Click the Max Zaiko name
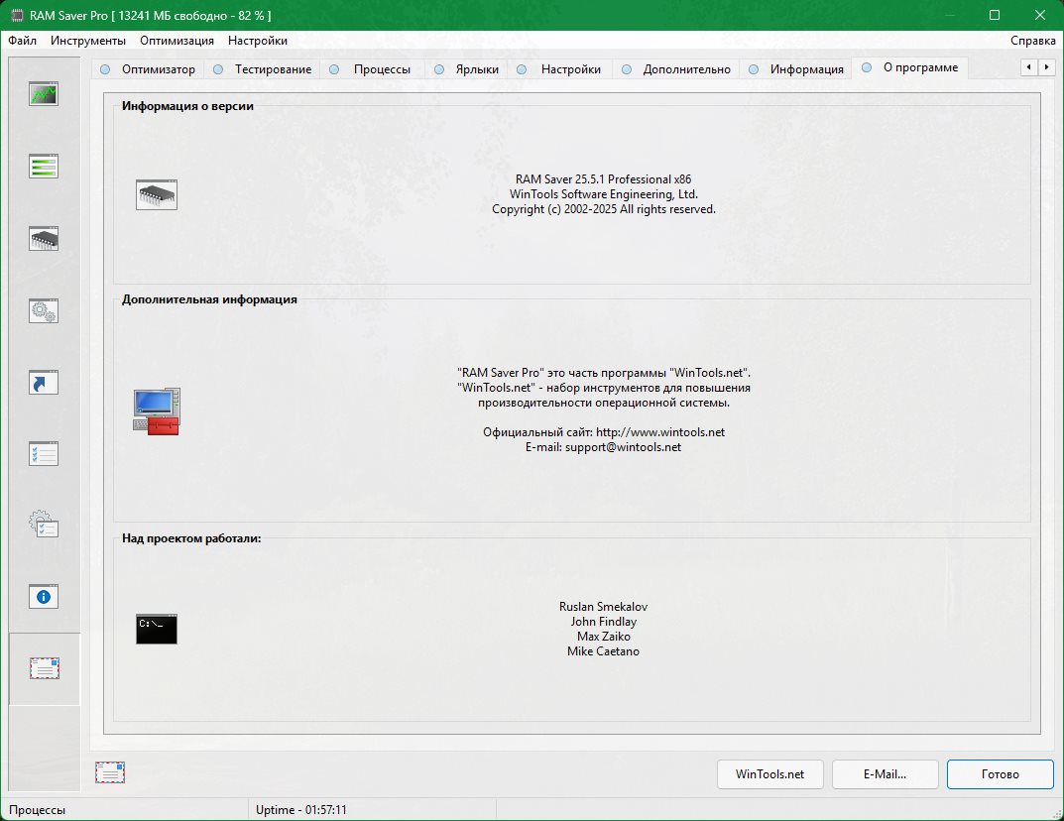This screenshot has width=1064, height=821. [603, 637]
